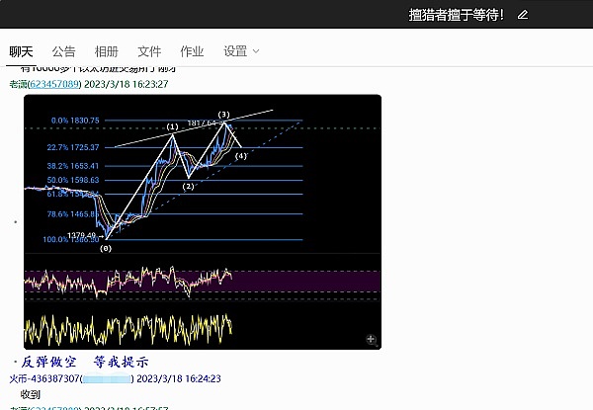Click the timestamp 2023/3/18 16:24:23

click(179, 378)
